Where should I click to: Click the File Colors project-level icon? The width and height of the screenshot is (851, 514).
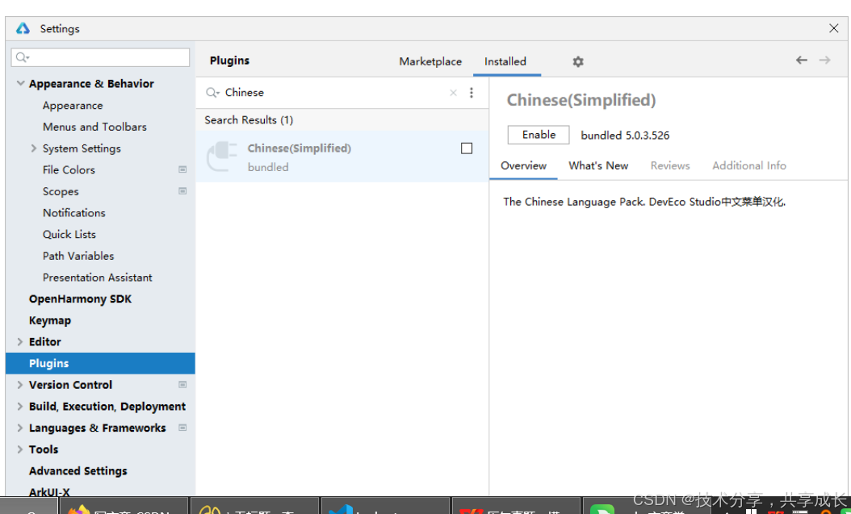(182, 169)
